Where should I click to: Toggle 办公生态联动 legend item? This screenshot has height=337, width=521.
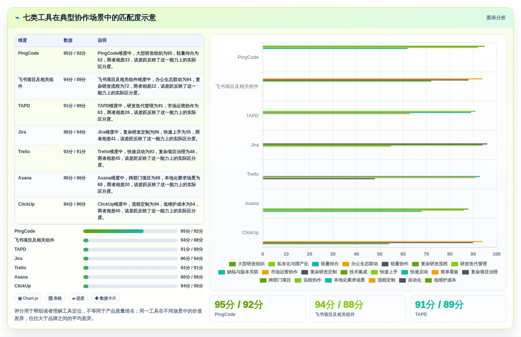point(360,264)
